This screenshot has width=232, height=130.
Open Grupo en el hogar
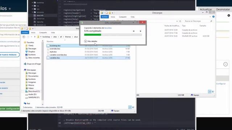(x=32, y=64)
